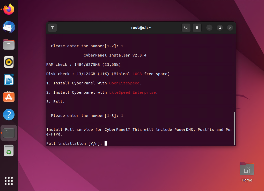The height and width of the screenshot is (191, 264).
Task: Open Ubuntu Software store
Action: pos(9,97)
